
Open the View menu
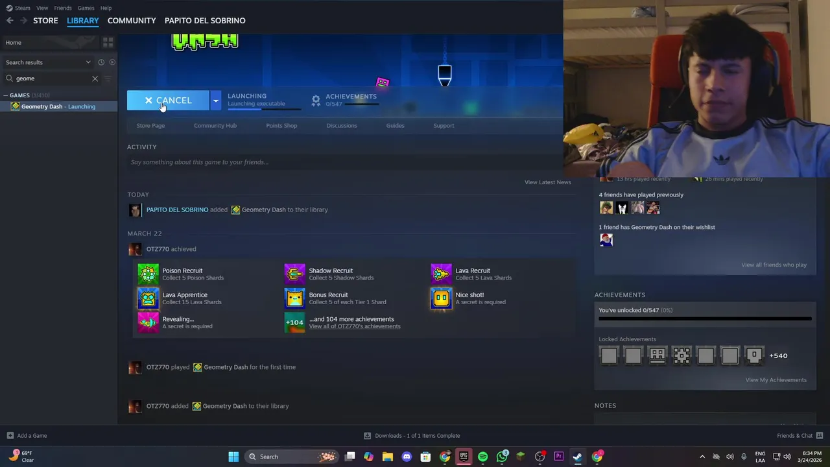point(42,8)
